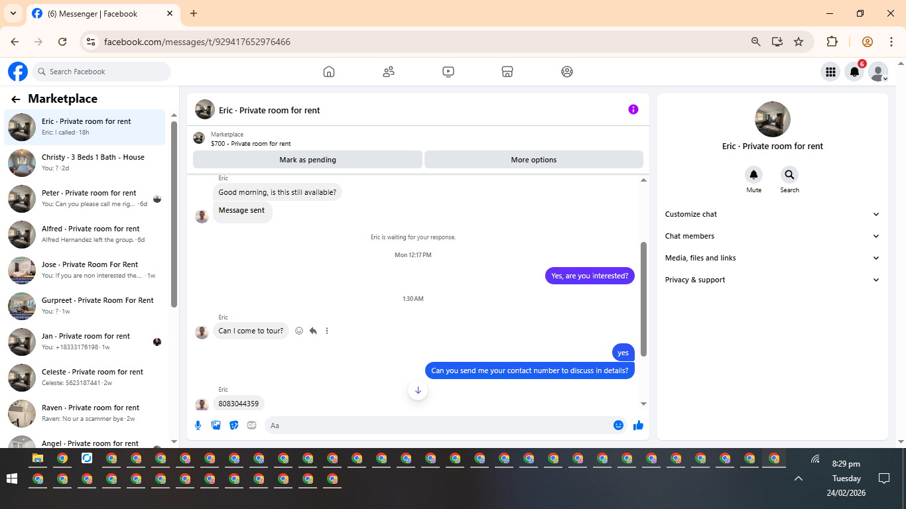Open Watch video icon in top navigation

click(x=448, y=72)
